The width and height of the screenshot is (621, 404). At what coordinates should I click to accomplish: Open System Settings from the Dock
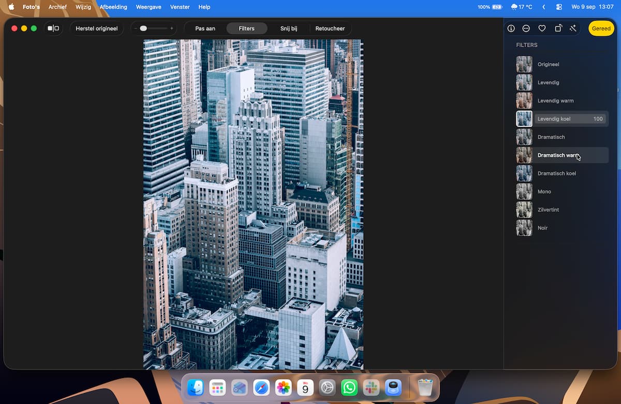point(327,387)
